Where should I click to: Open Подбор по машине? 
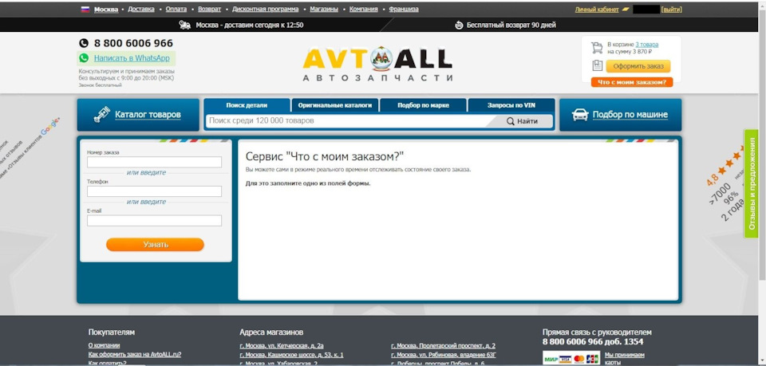[621, 115]
